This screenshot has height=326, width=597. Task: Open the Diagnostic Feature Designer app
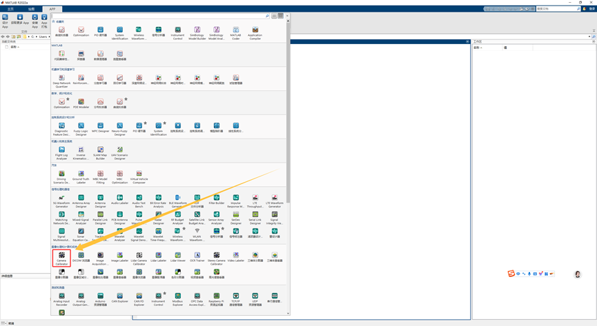click(61, 129)
